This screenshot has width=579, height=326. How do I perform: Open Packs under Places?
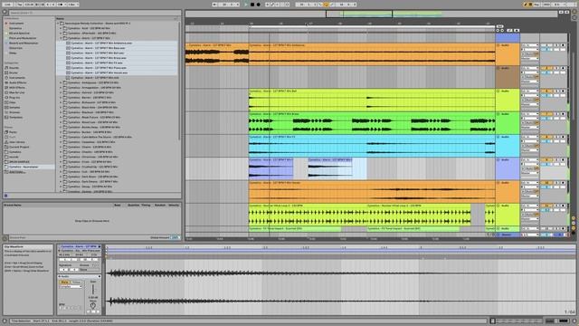tap(13, 132)
